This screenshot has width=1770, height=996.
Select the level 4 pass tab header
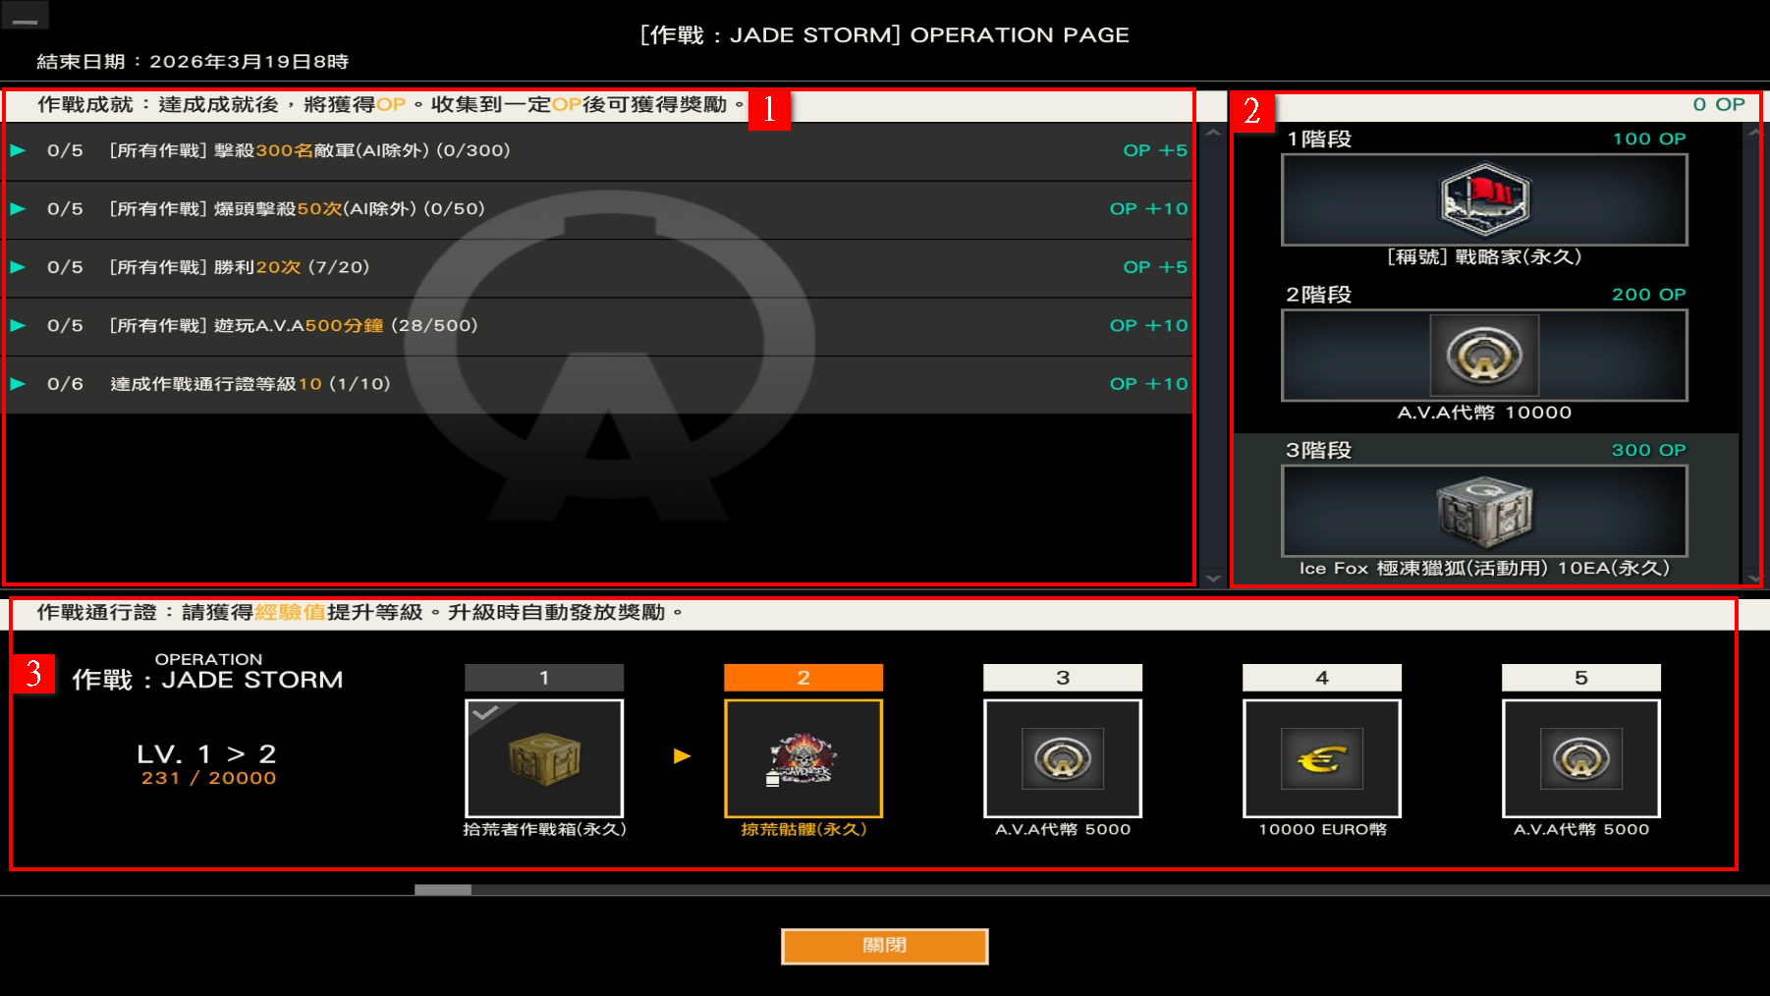pos(1322,678)
